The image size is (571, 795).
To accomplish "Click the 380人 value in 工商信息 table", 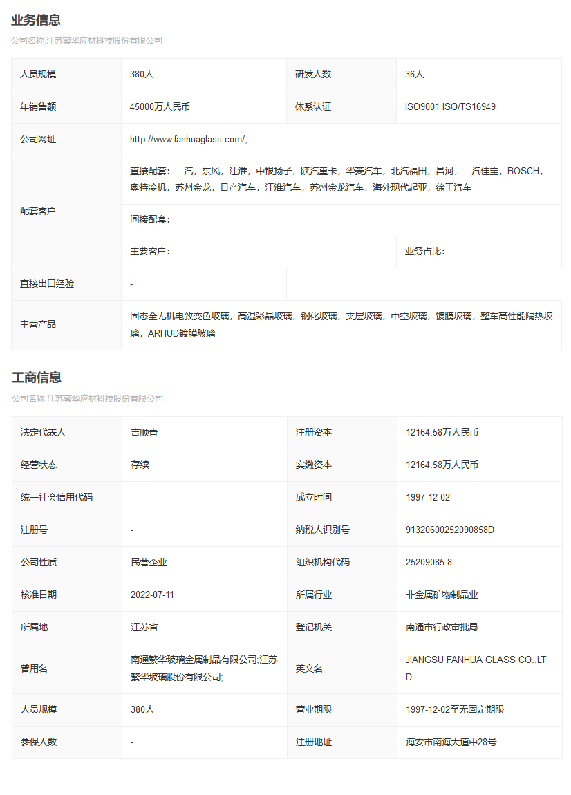I will click(x=142, y=710).
